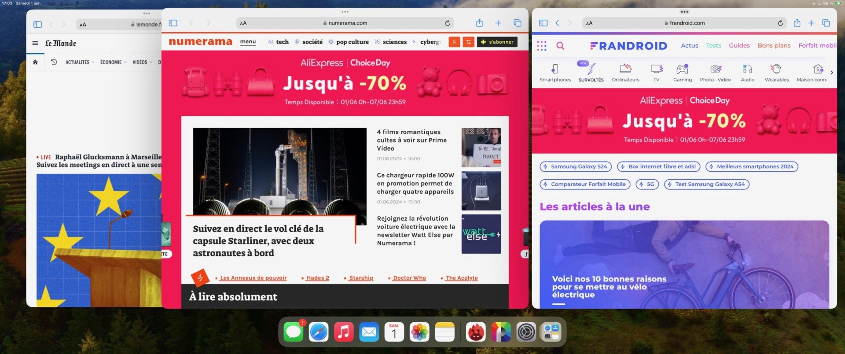Open the pop culture section on numerama

(x=349, y=42)
